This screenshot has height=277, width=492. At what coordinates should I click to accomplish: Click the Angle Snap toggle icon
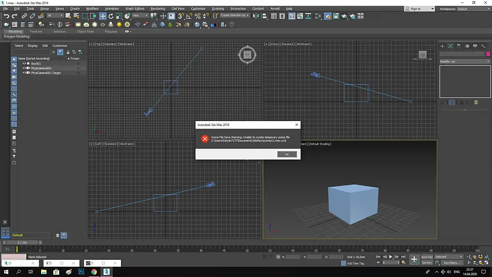pyautogui.click(x=189, y=16)
